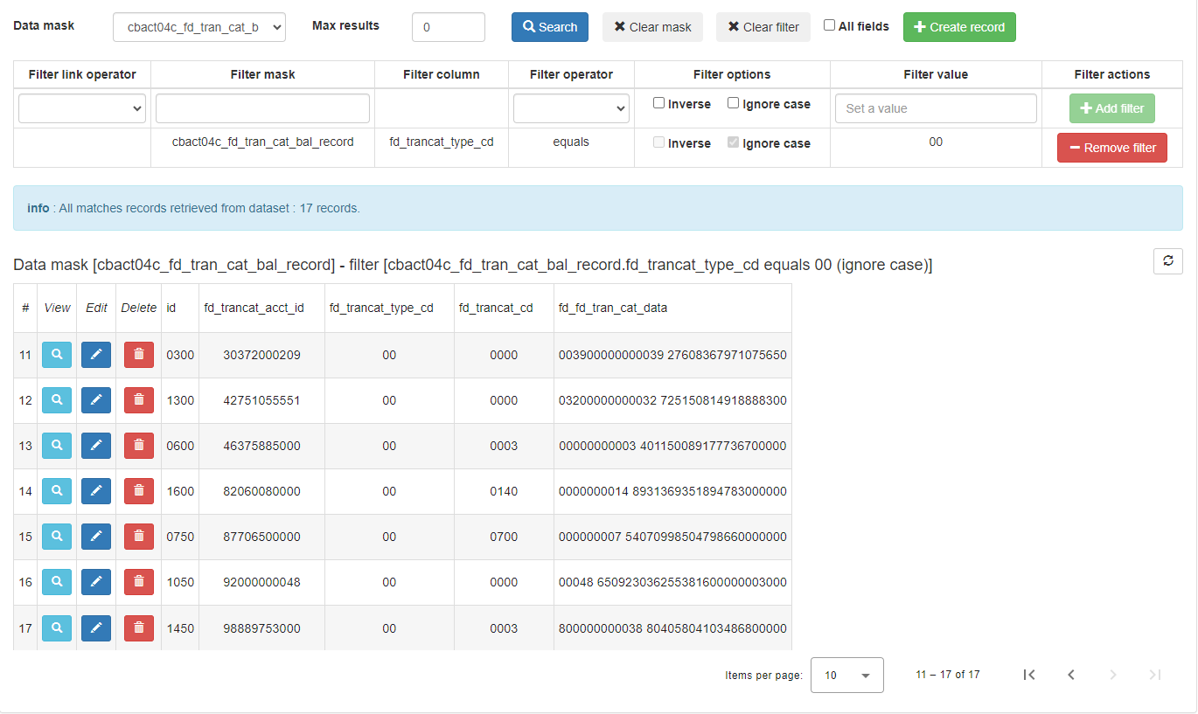The width and height of the screenshot is (1198, 714).
Task: Go to the previous results page
Action: point(1071,674)
